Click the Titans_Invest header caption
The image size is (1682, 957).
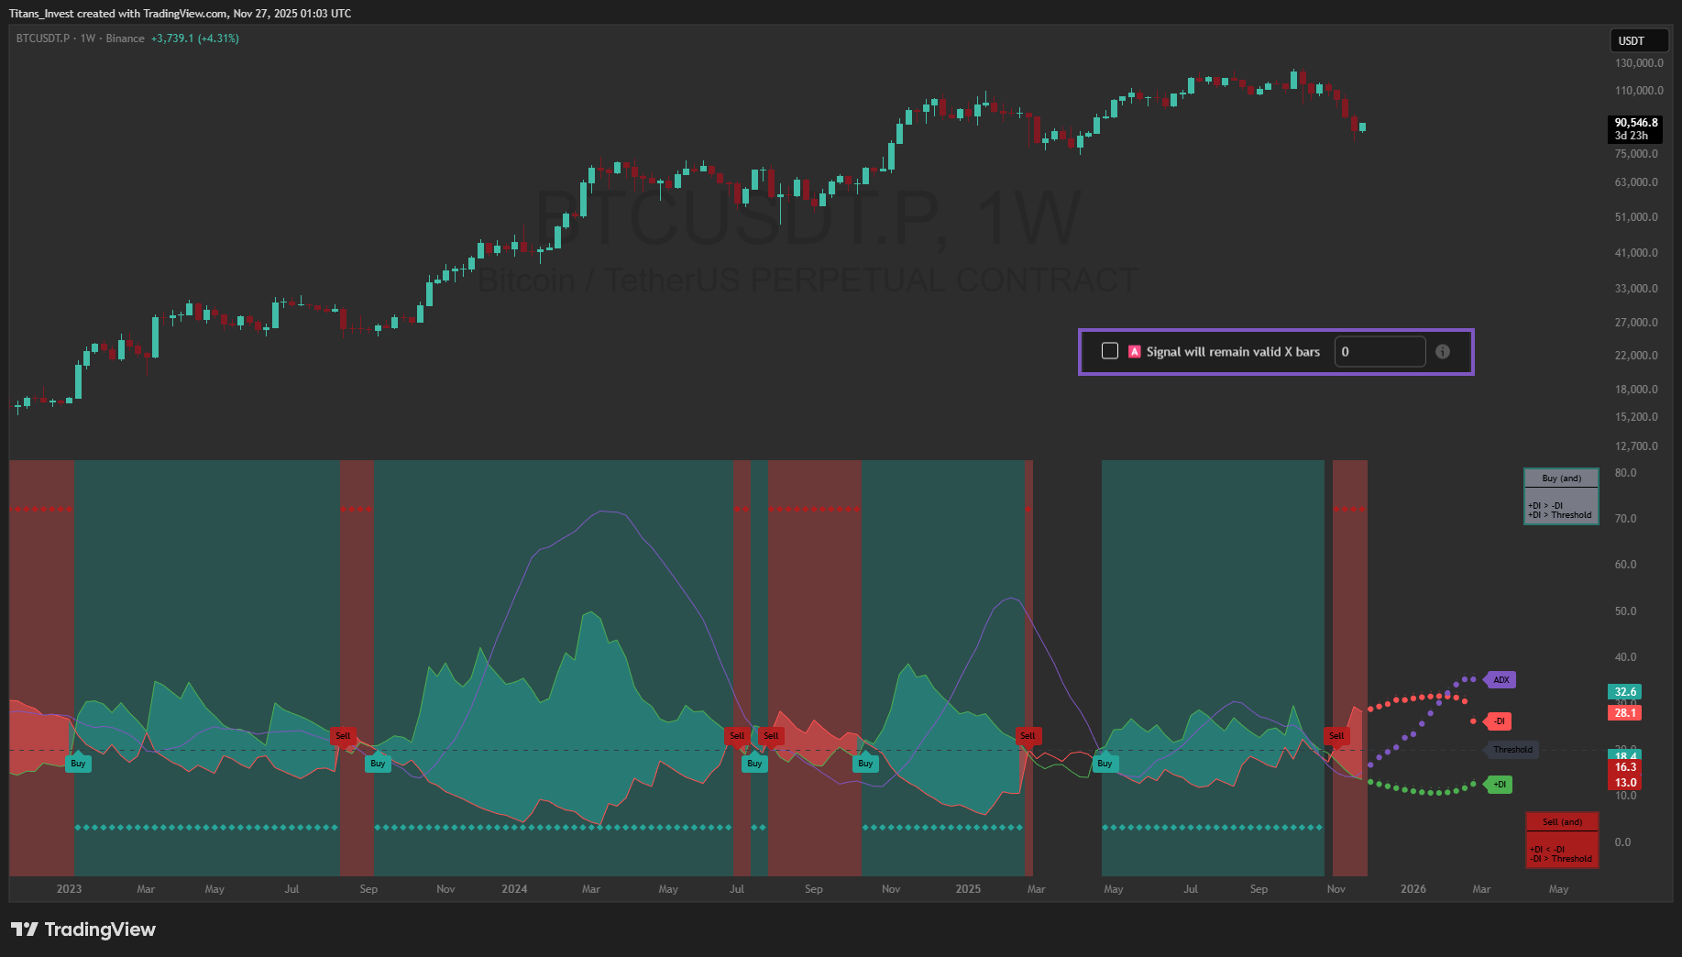pyautogui.click(x=180, y=14)
